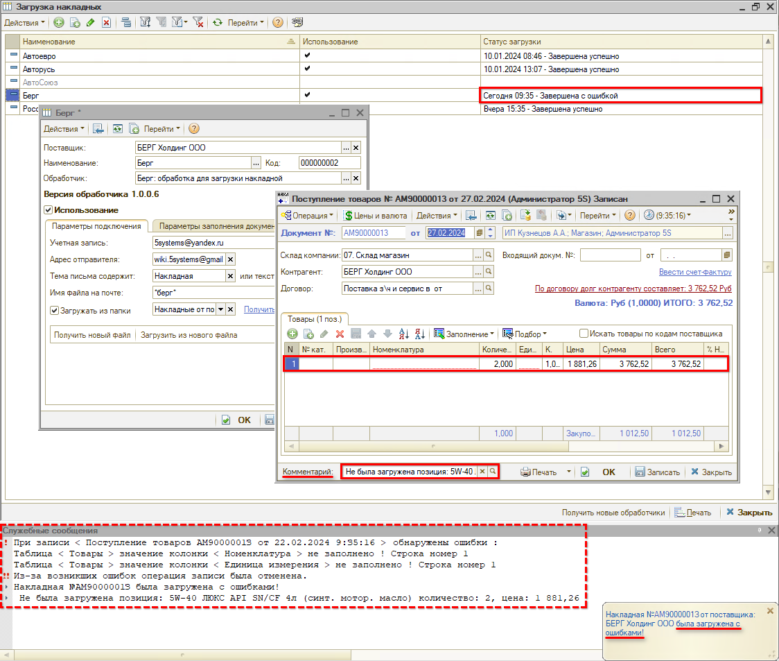Image resolution: width=779 pixels, height=661 pixels.
Task: Move row up arrow in Товары toolbar
Action: coord(371,334)
